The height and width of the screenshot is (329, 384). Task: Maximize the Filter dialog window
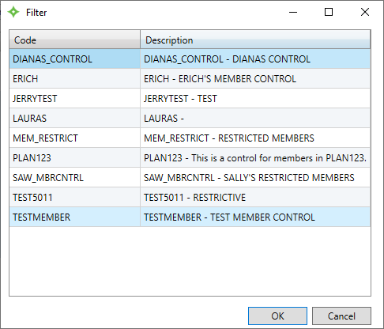point(329,12)
